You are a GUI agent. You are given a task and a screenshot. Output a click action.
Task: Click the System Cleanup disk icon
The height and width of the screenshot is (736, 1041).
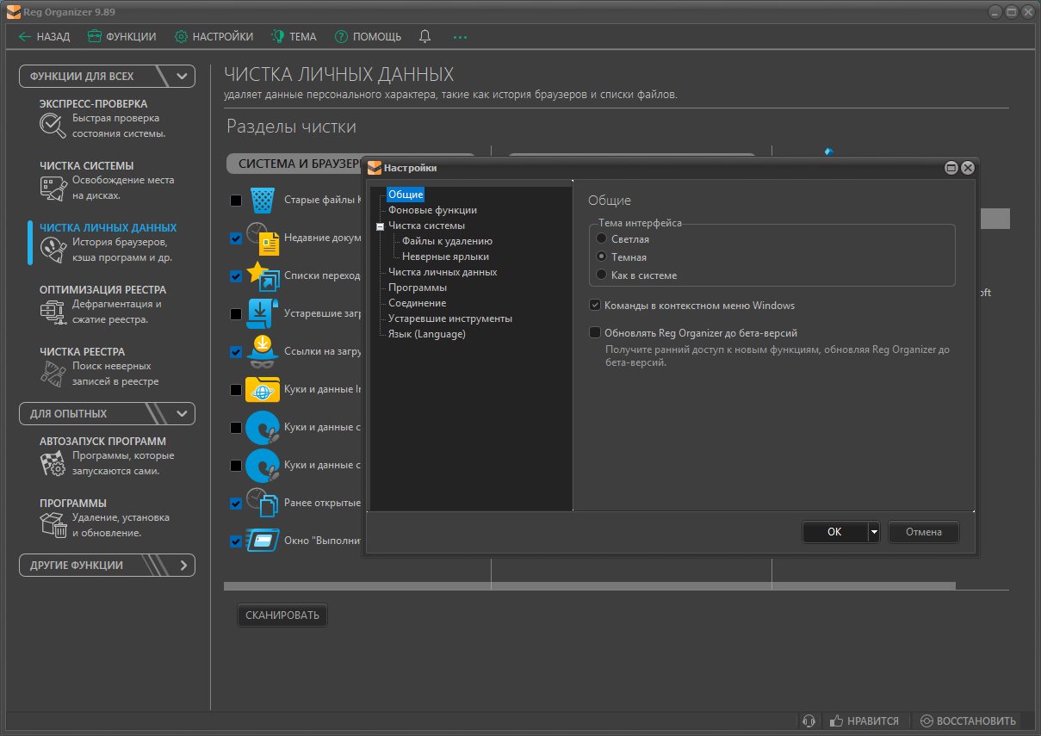(53, 188)
